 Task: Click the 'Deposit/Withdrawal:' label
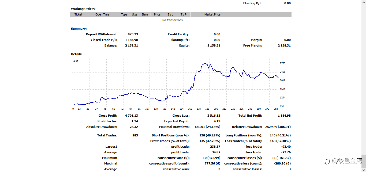click(x=102, y=34)
